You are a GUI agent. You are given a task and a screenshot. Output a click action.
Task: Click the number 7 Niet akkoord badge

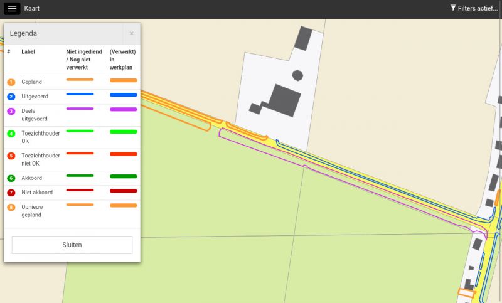(x=11, y=193)
